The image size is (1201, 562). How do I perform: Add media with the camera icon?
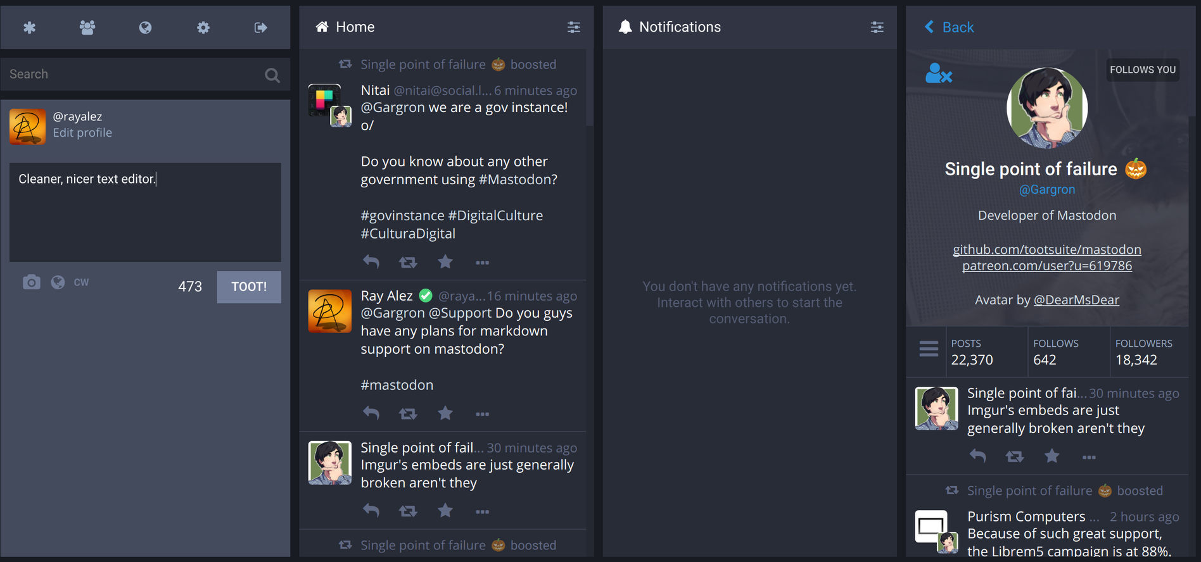(31, 282)
